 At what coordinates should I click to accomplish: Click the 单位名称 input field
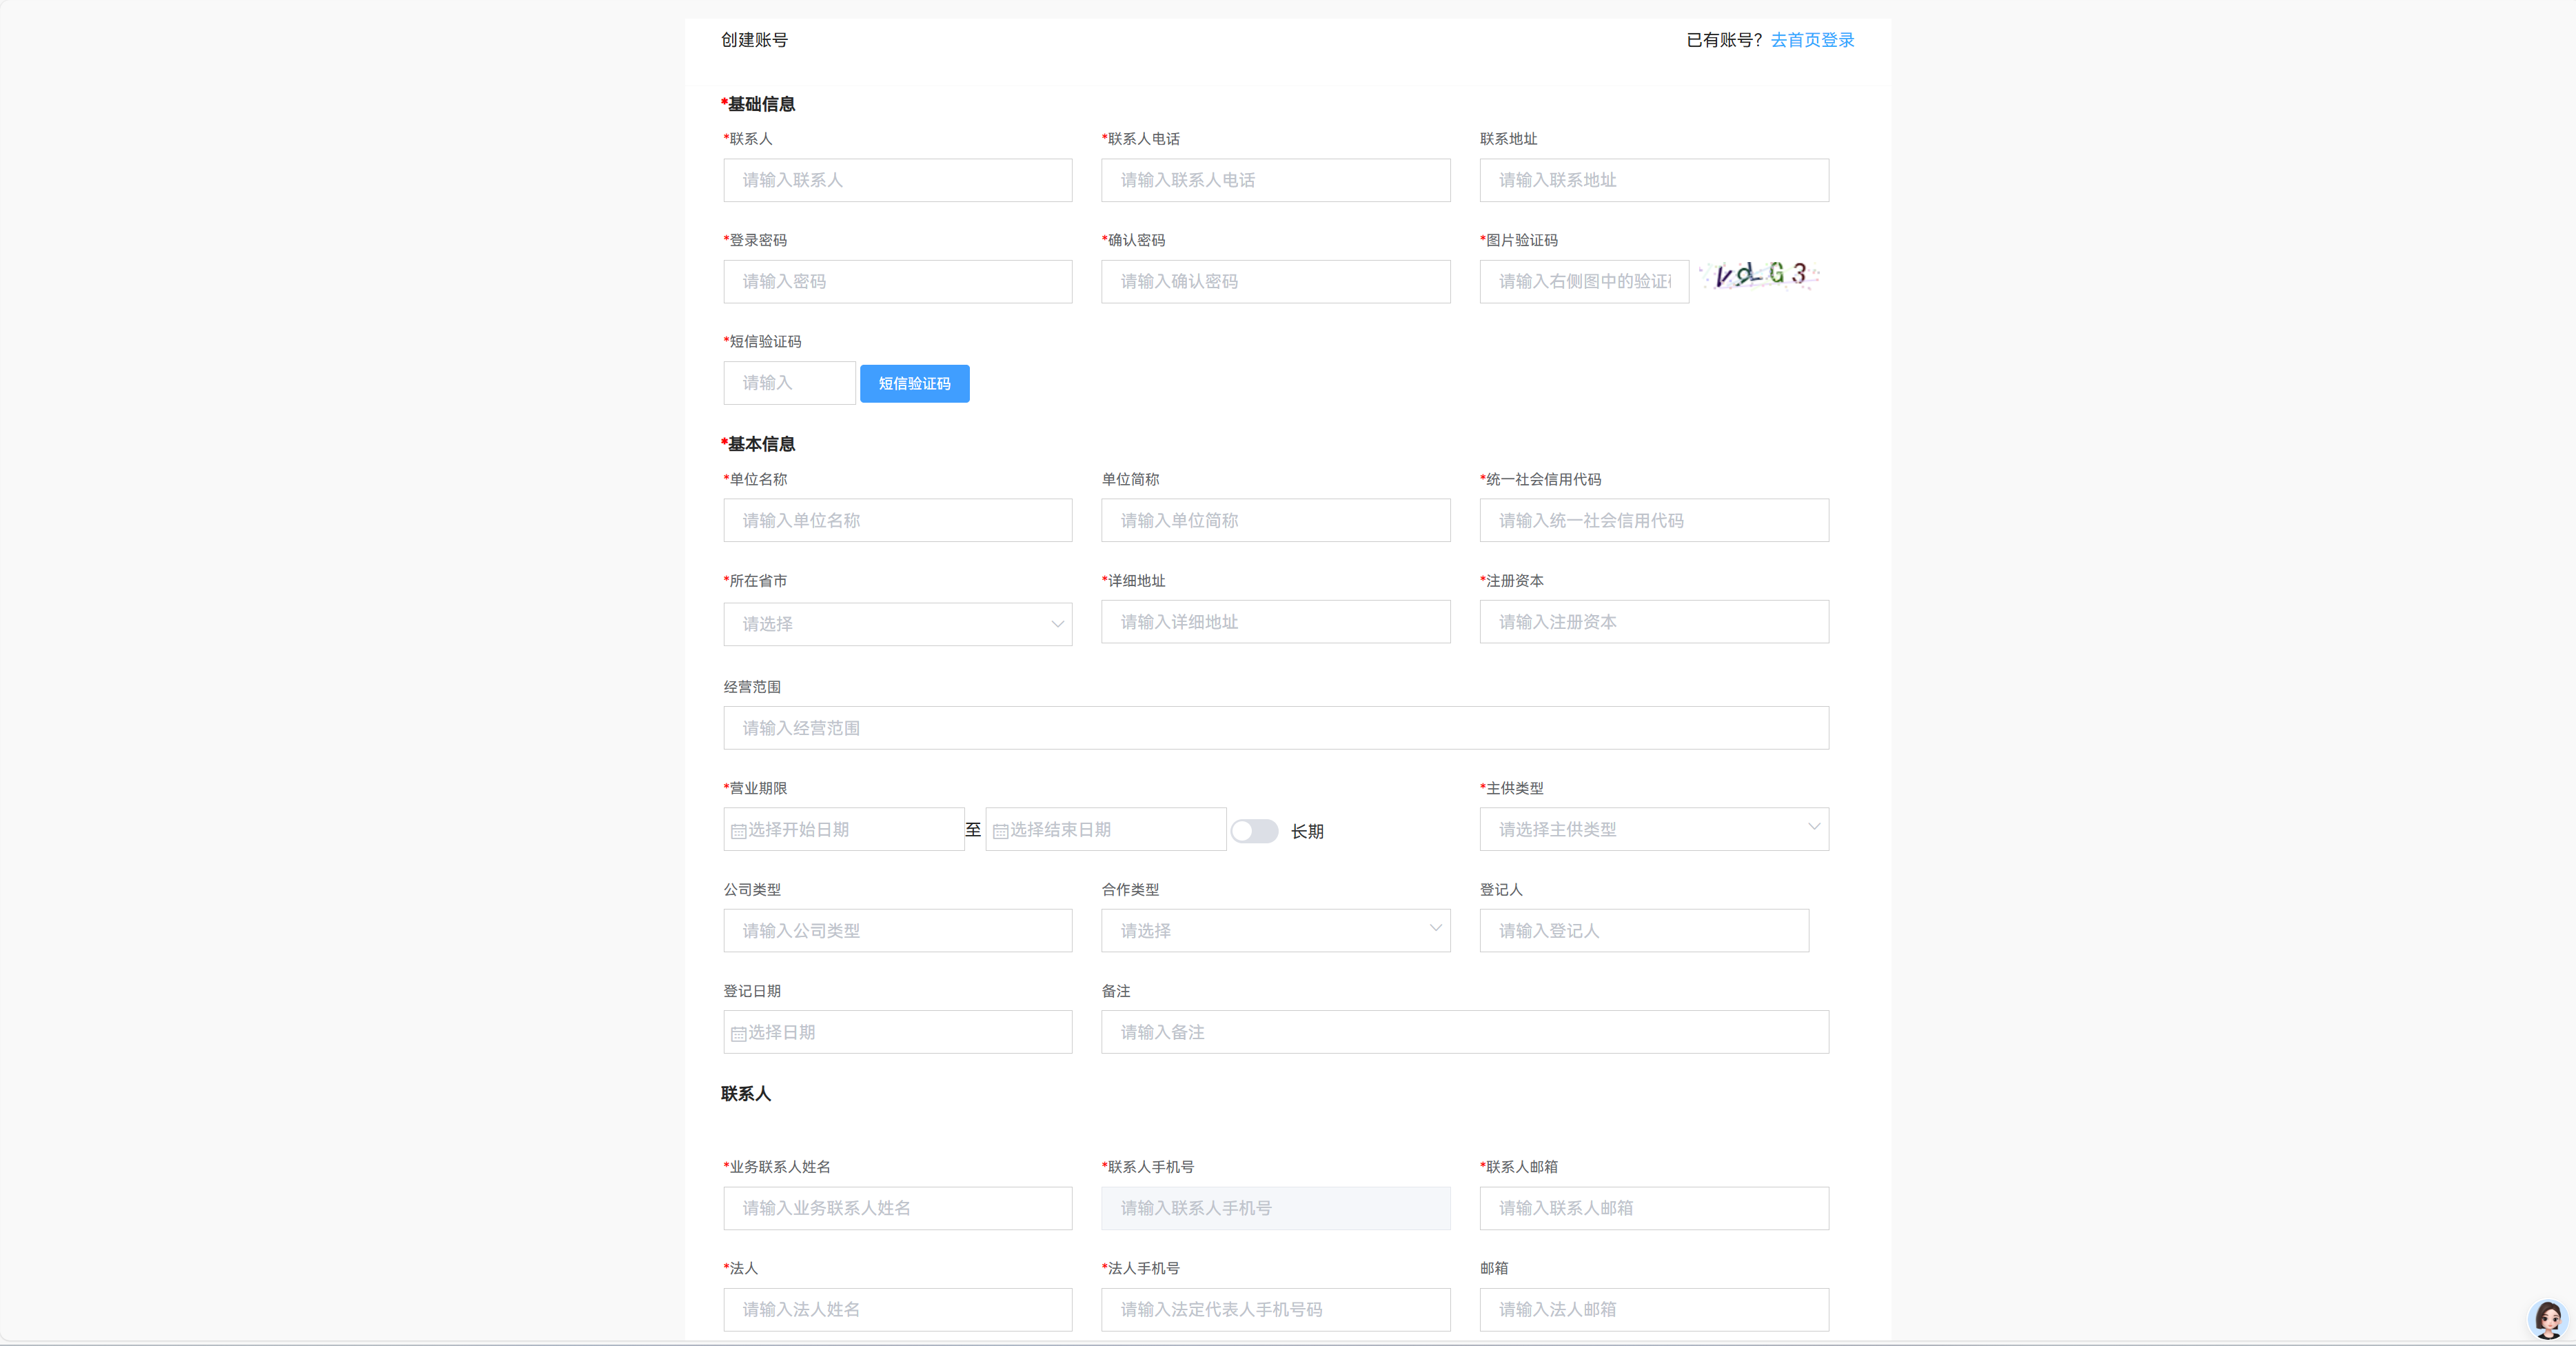click(898, 520)
